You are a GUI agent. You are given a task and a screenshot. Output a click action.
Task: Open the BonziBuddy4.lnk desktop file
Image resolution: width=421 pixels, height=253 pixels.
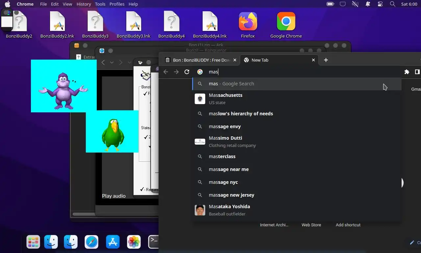pyautogui.click(x=210, y=25)
